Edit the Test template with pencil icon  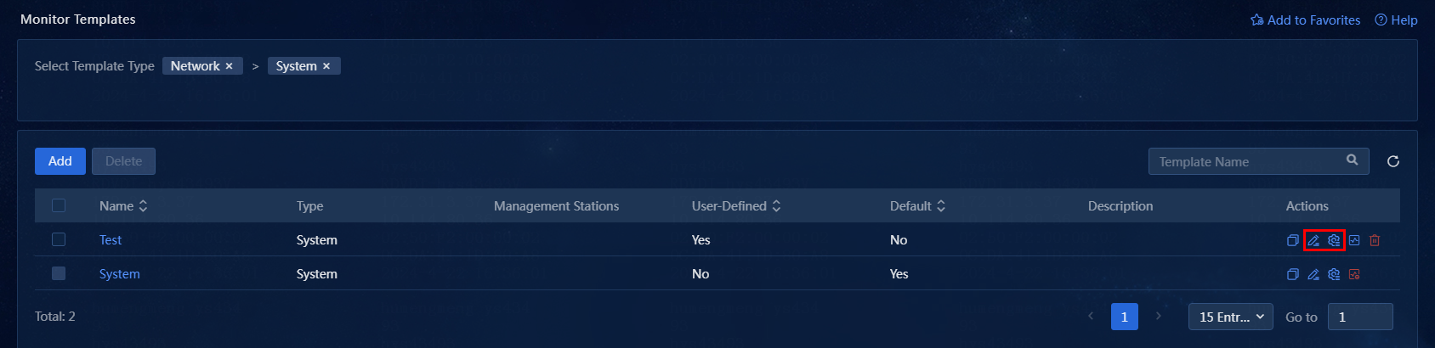click(x=1313, y=240)
